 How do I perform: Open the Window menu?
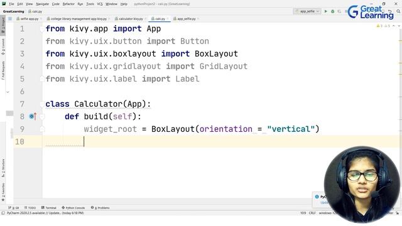point(111,4)
